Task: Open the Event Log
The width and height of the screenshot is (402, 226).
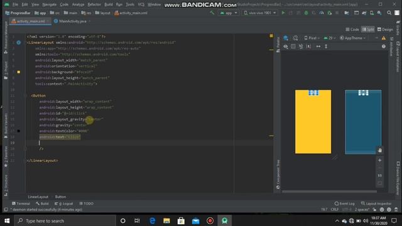Action: coord(344,203)
